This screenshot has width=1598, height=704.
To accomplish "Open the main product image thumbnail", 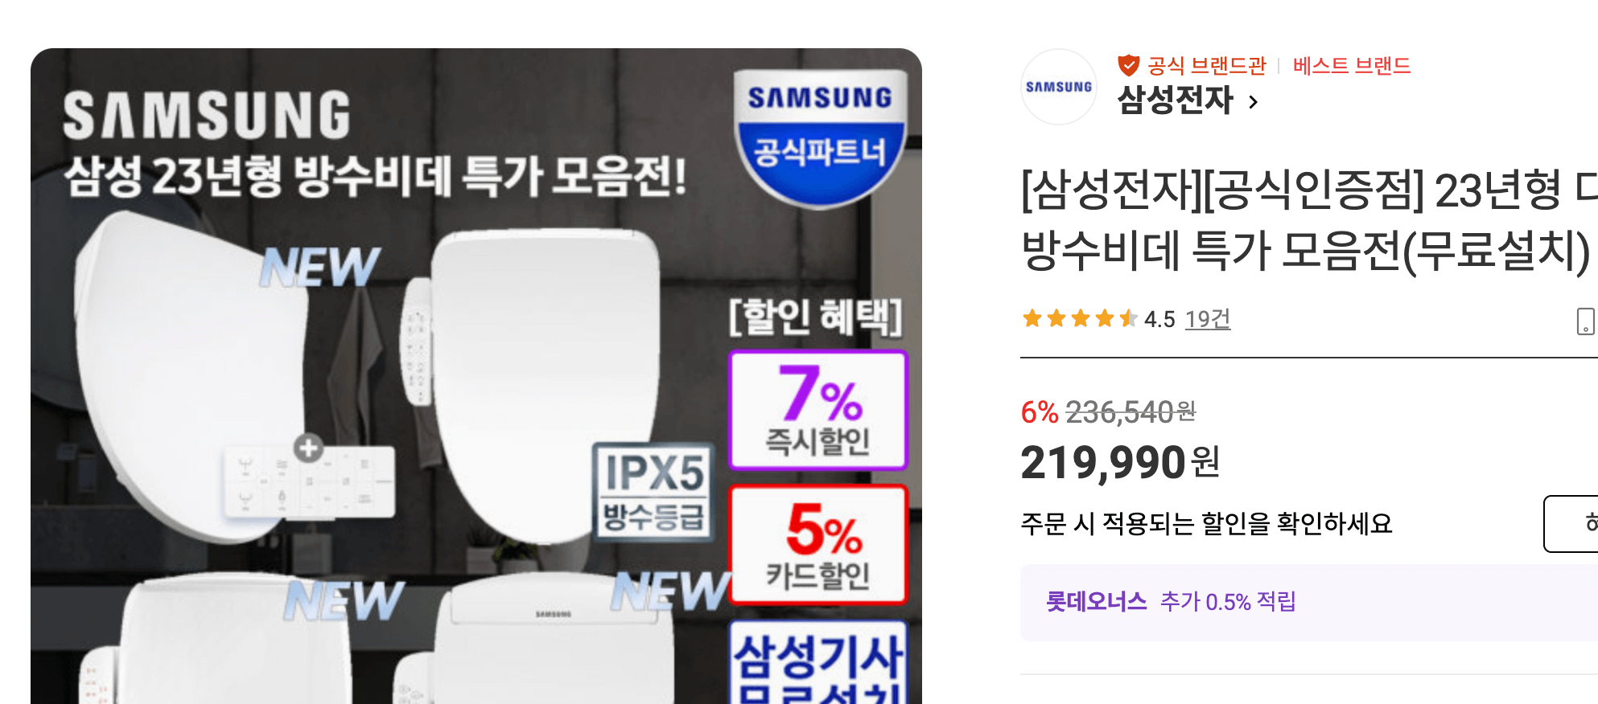I will pyautogui.click(x=476, y=376).
